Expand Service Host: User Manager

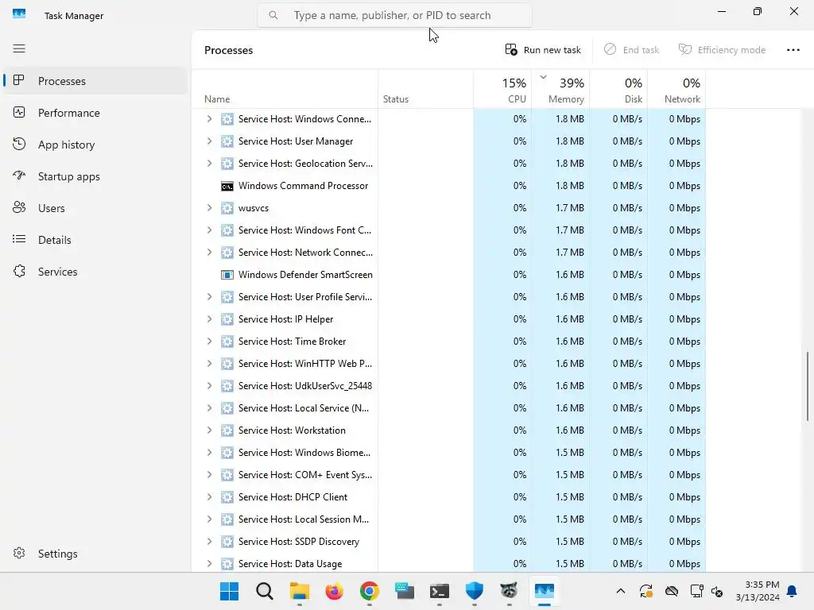coord(209,141)
